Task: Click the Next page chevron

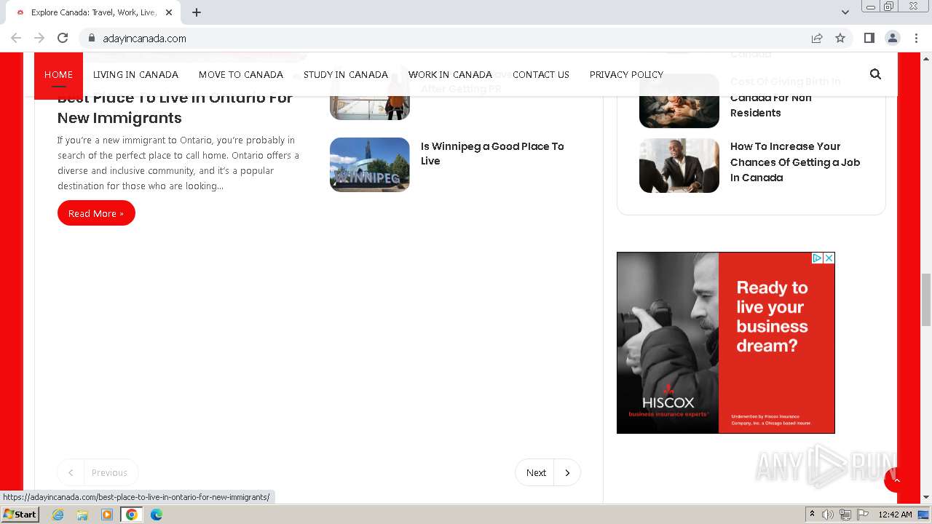Action: click(x=567, y=472)
